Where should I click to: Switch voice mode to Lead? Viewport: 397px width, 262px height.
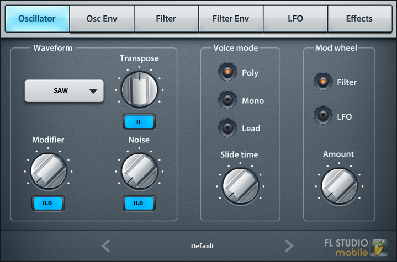pyautogui.click(x=227, y=128)
